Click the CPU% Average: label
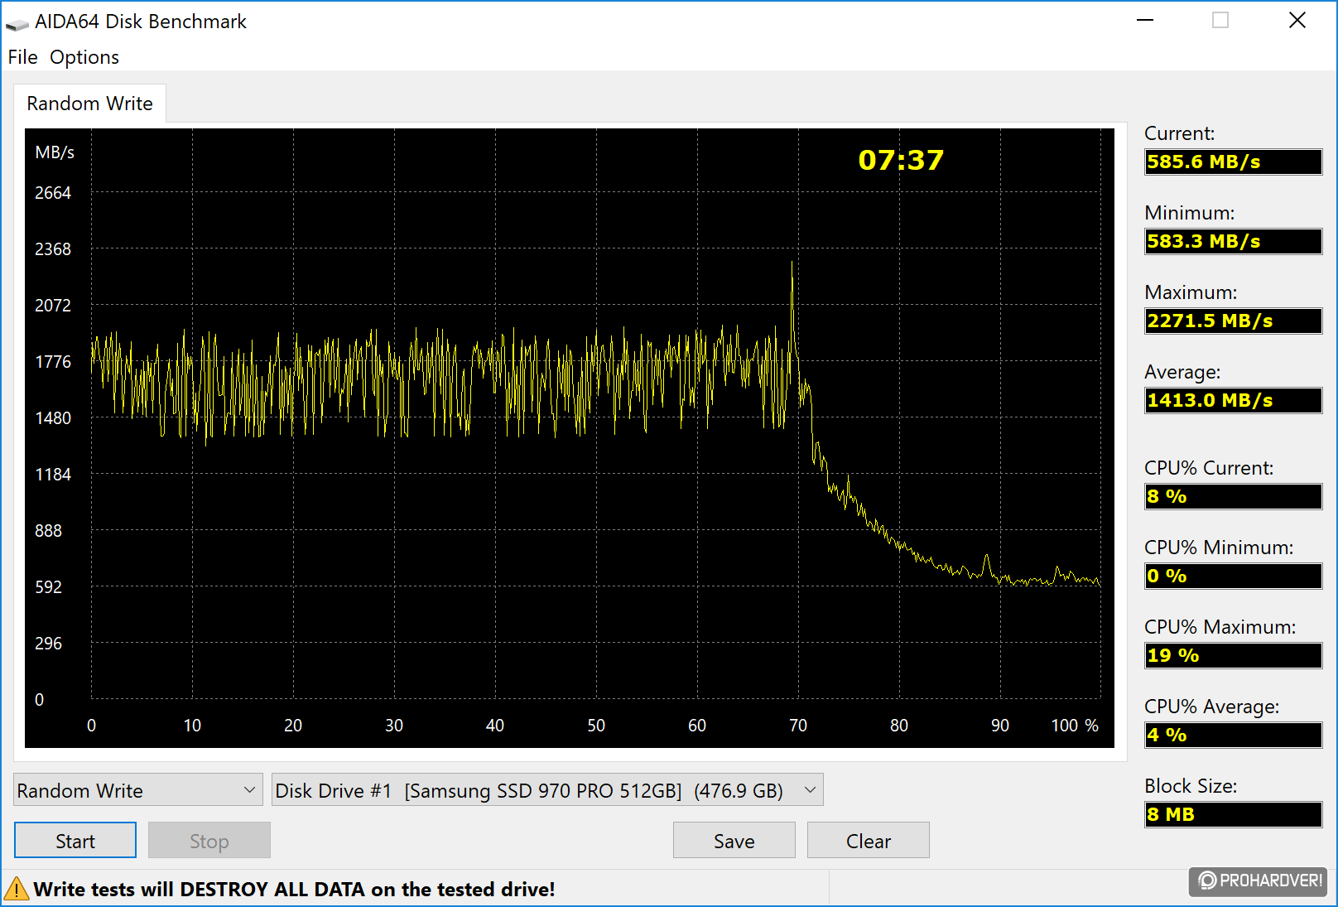Image resolution: width=1338 pixels, height=907 pixels. tap(1211, 707)
